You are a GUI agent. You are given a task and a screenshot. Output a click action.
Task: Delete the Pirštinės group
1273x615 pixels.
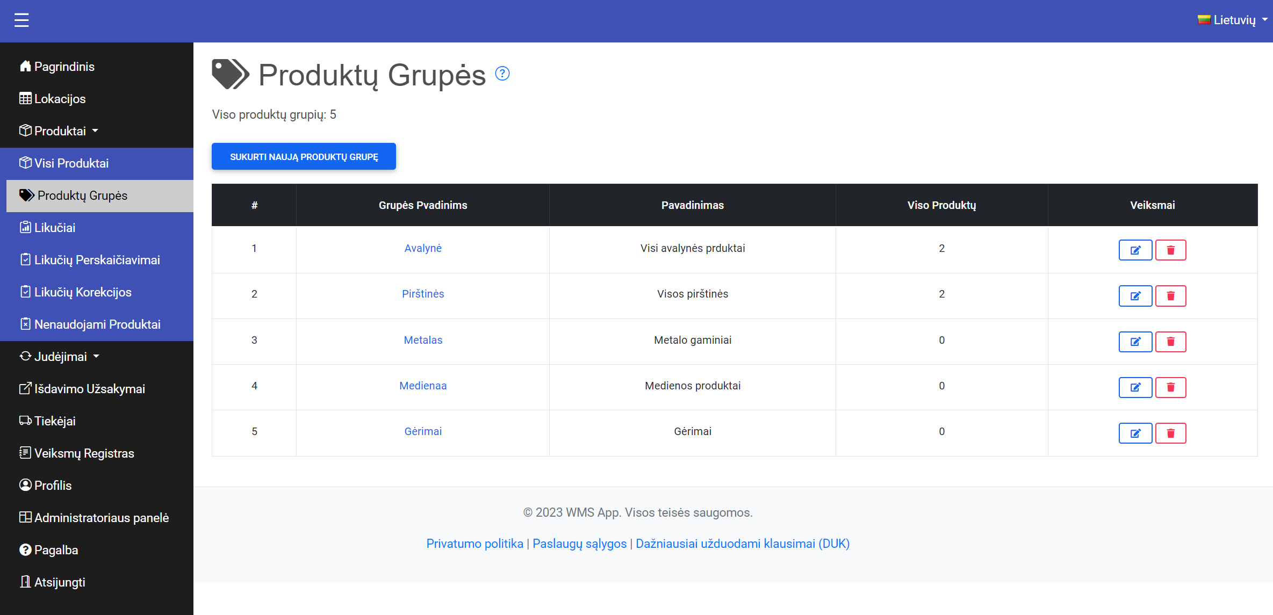1170,296
